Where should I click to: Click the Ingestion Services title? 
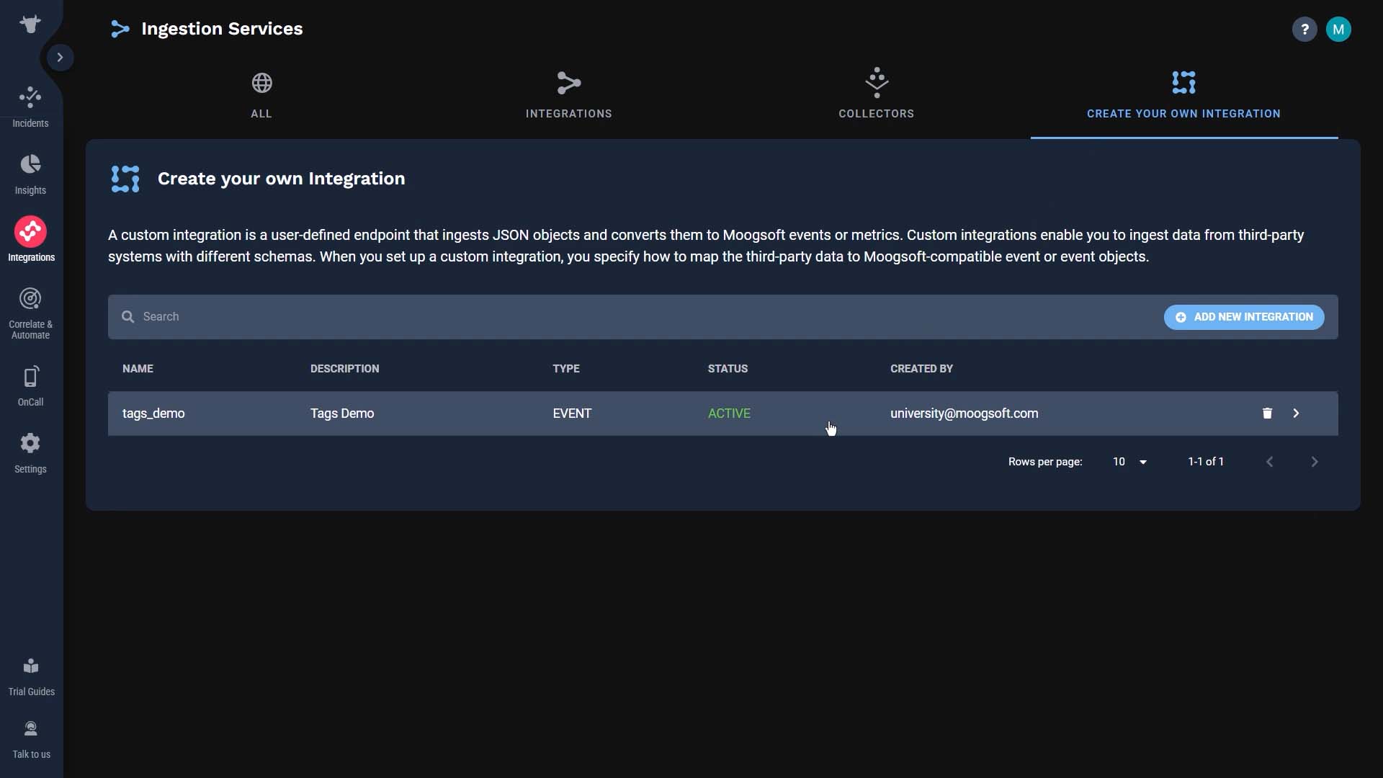(222, 29)
